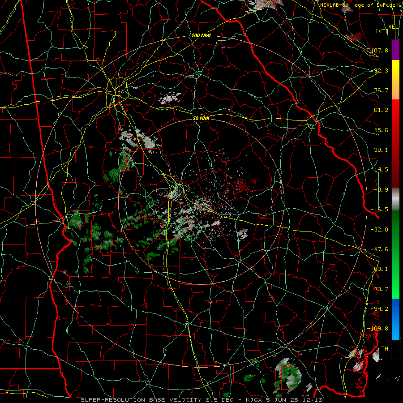Click the -16.5 legend value
This screenshot has width=403, height=403.
(x=379, y=210)
